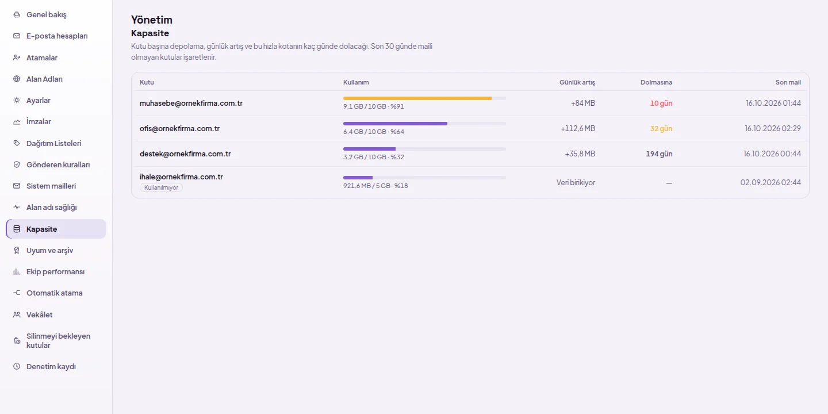Viewport: 828px width, 414px height.
Task: Click the Son mail column header
Action: pyautogui.click(x=788, y=82)
